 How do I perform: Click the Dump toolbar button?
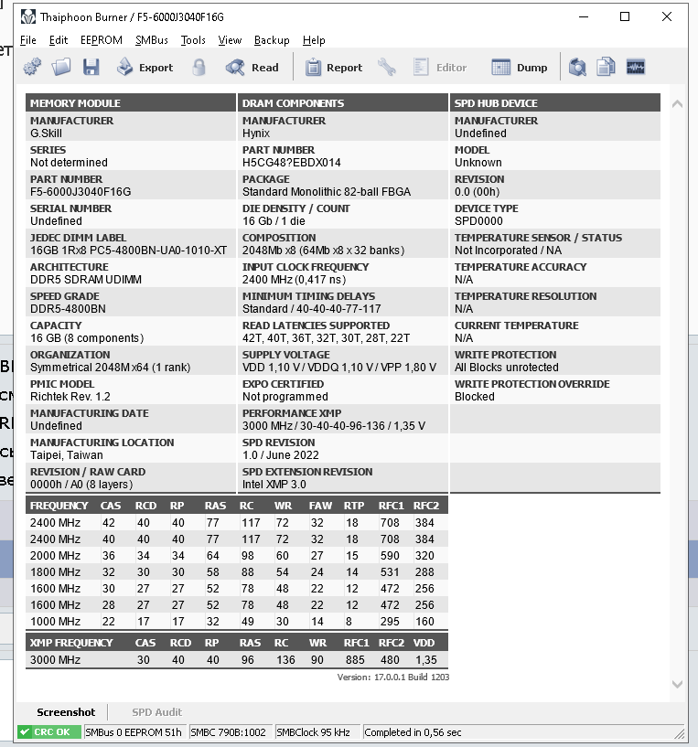pos(520,68)
